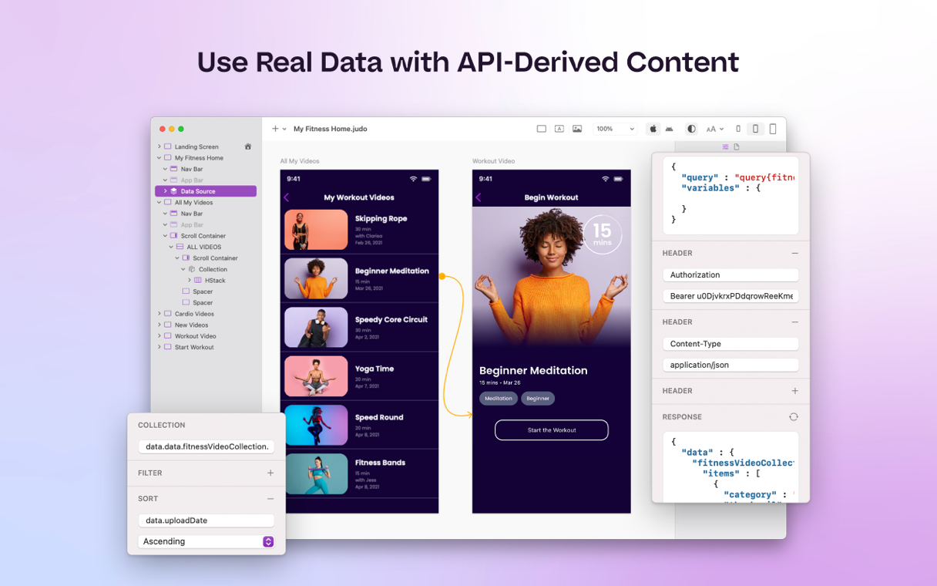Switch preview to Android
937x586 pixels.
click(669, 129)
